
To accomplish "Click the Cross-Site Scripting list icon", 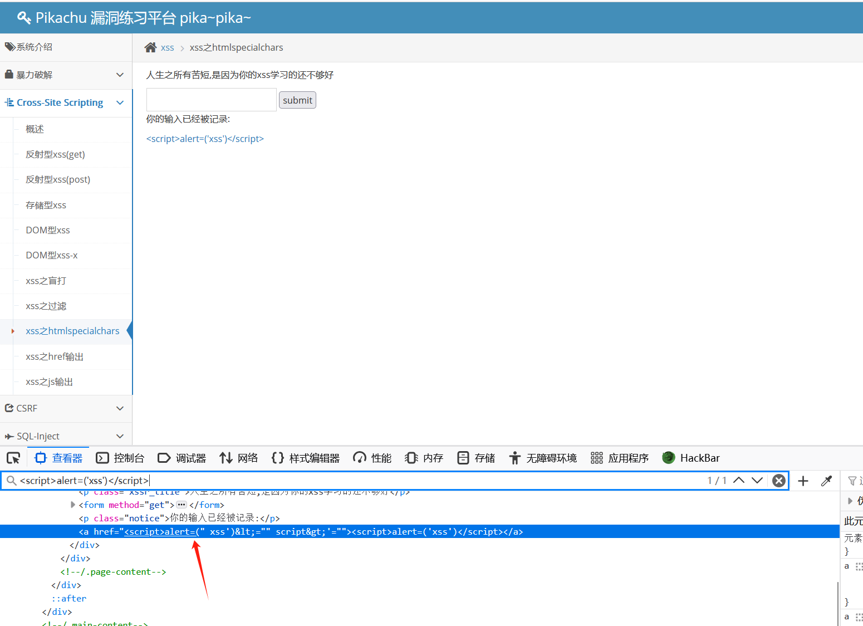I will pyautogui.click(x=9, y=102).
